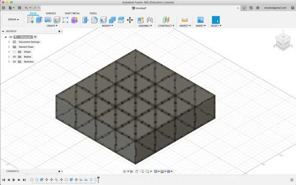
Task: Open the MODIFY menu label
Action: tap(108, 26)
